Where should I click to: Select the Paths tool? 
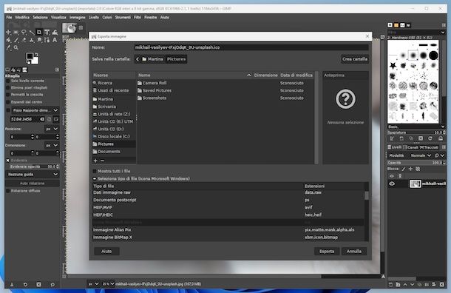tap(47, 40)
